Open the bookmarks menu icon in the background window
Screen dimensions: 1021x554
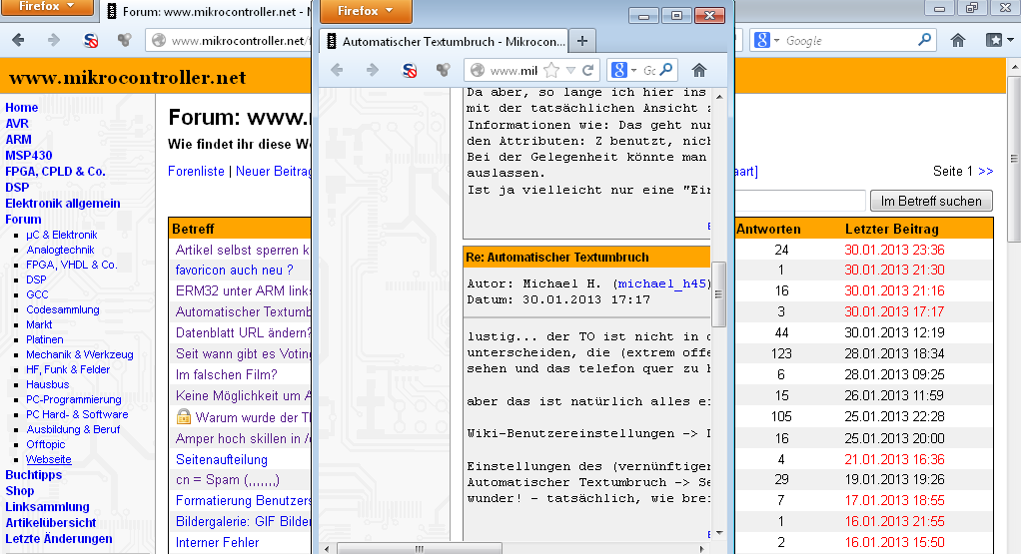(x=1000, y=40)
